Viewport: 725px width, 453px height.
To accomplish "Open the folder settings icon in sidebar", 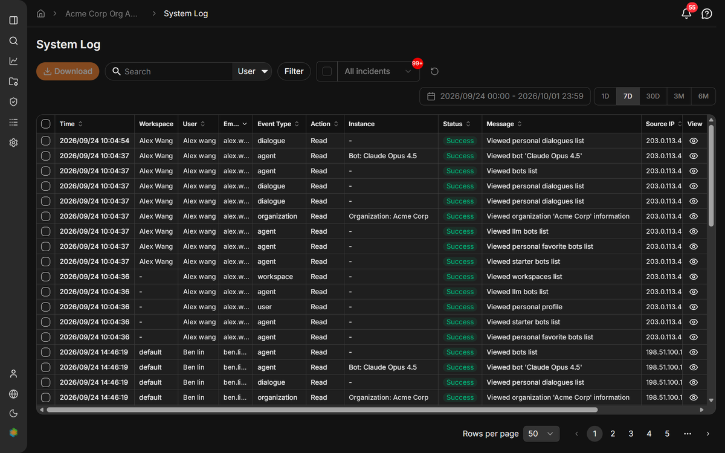I will (x=13, y=82).
